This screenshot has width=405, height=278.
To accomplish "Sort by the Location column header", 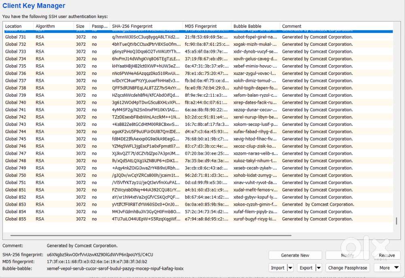I will pyautogui.click(x=18, y=26).
